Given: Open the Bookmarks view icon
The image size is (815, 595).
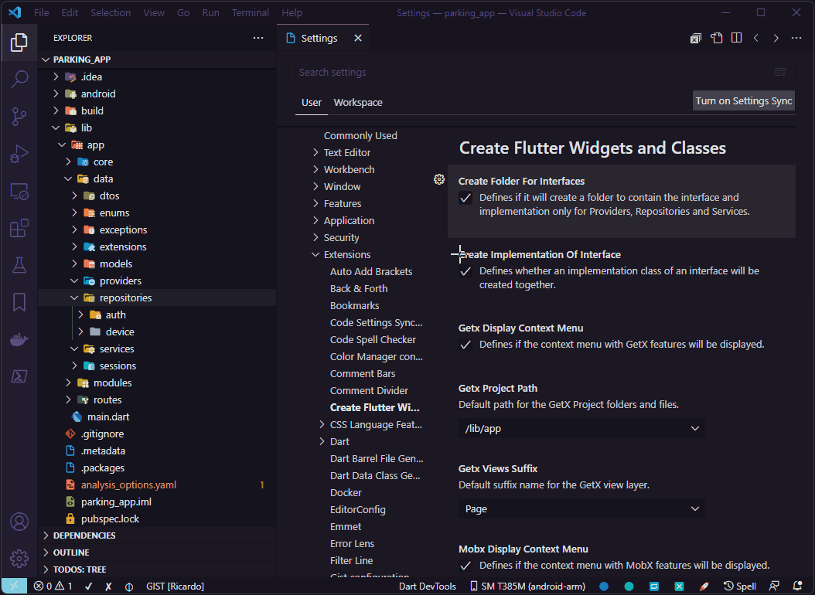Looking at the screenshot, I should [19, 302].
